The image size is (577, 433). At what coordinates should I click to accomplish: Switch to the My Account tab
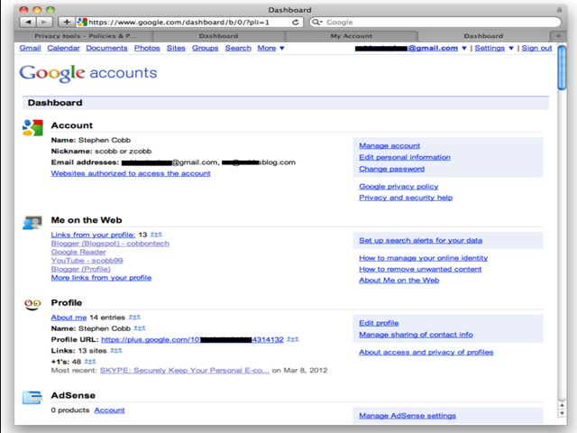click(350, 35)
